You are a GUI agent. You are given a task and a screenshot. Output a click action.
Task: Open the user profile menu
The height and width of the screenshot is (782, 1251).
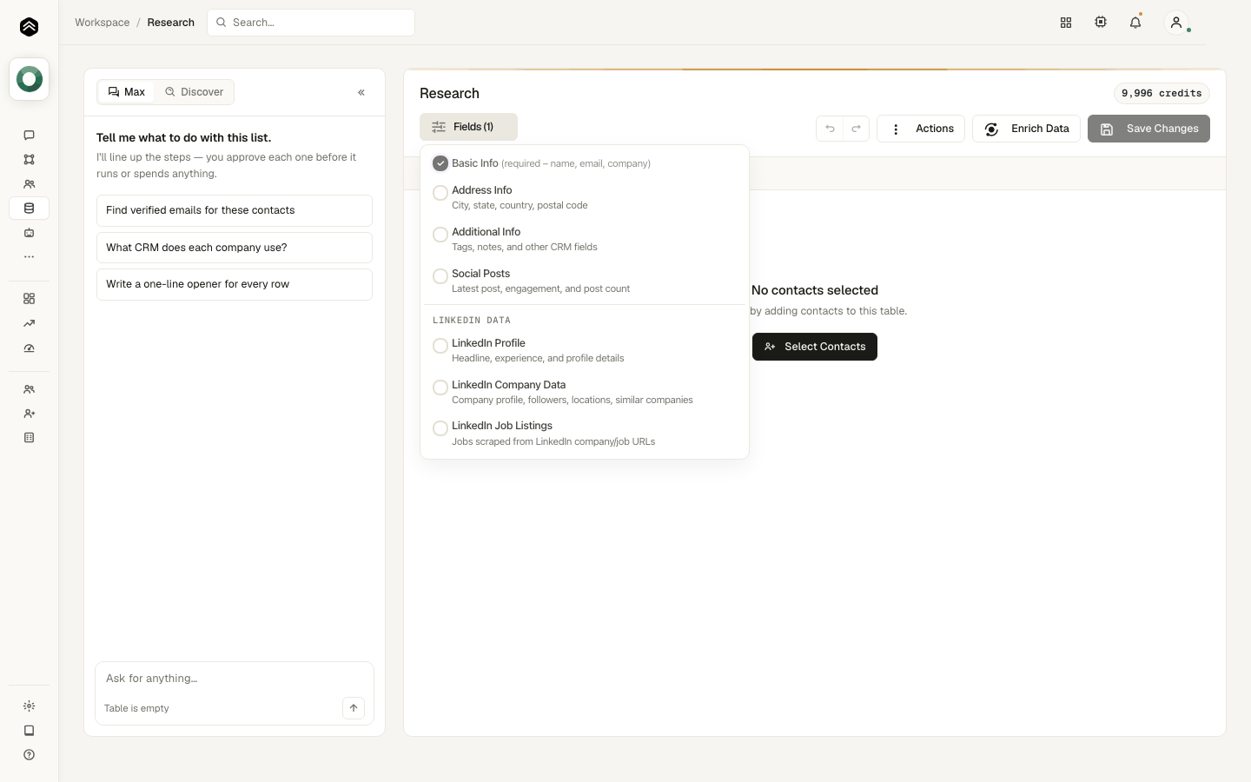[1176, 23]
